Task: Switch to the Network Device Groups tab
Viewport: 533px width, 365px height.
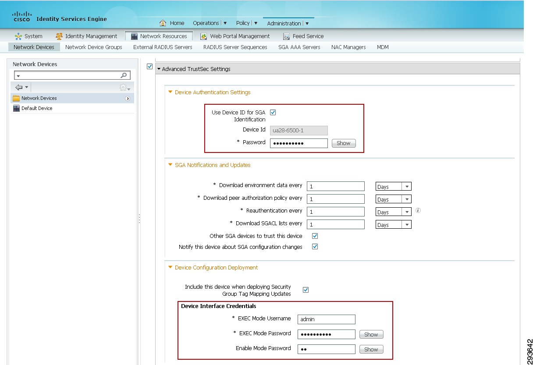Action: coord(94,47)
